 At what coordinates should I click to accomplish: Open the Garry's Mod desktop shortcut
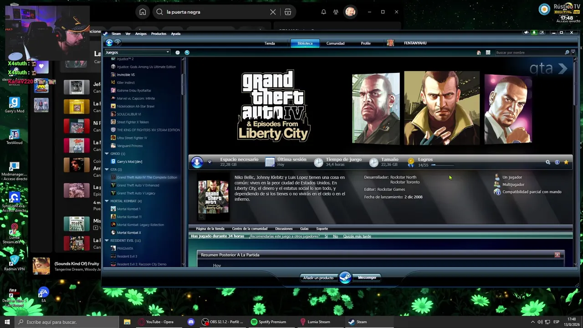coord(15,105)
